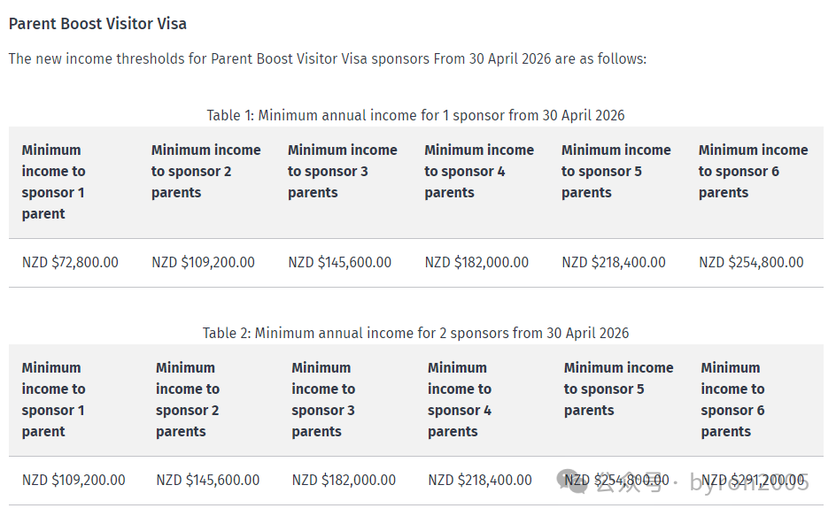Select NZD $218,400.00 cell in Table 1
This screenshot has width=836, height=516.
(x=614, y=262)
